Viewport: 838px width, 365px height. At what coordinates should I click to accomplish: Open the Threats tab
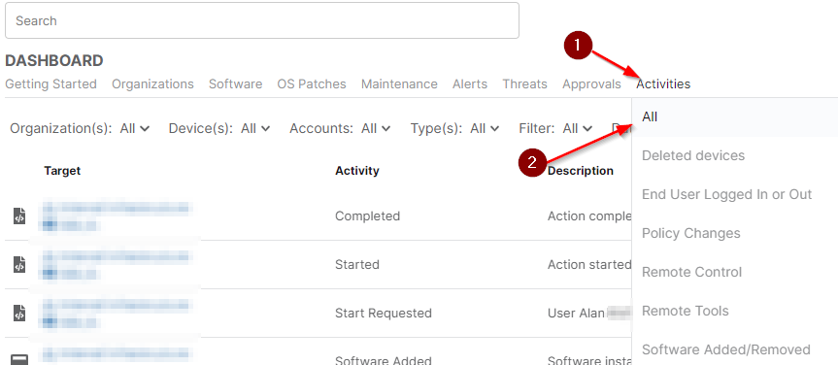[x=524, y=83]
